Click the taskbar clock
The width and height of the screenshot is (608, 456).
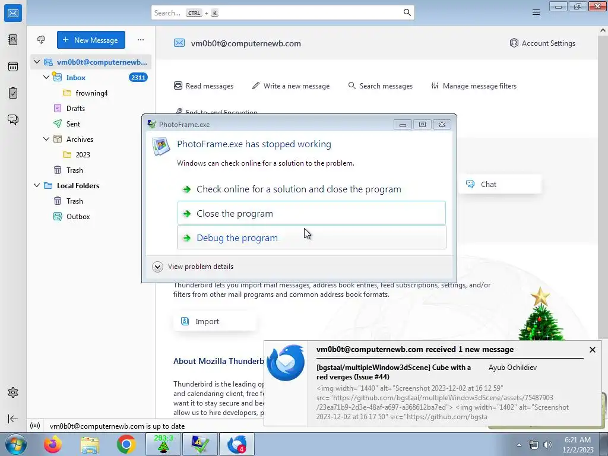pyautogui.click(x=578, y=444)
